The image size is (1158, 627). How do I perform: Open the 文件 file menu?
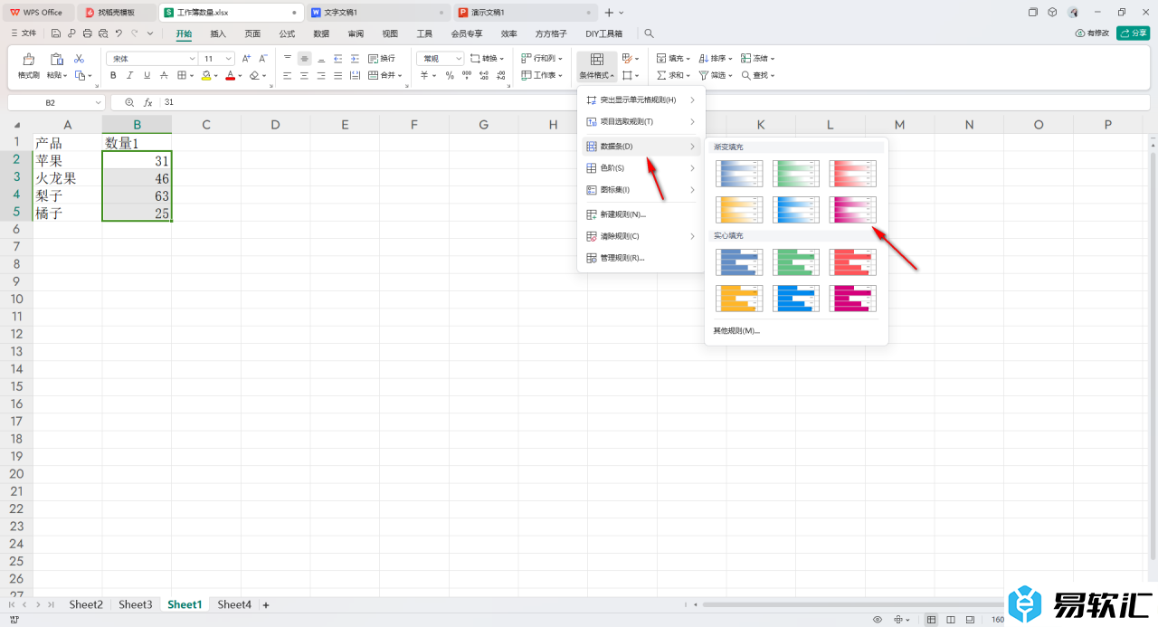tap(24, 33)
